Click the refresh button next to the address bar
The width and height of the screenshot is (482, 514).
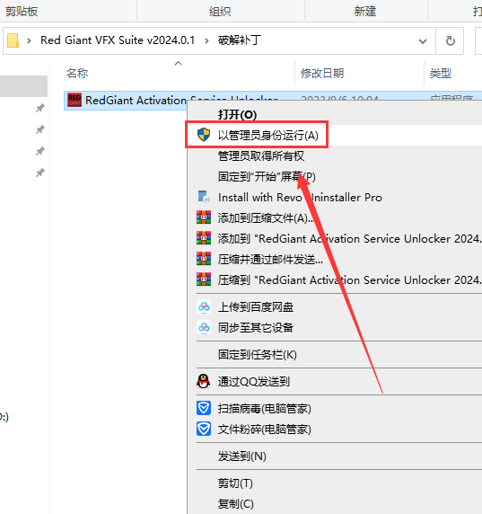click(x=451, y=40)
